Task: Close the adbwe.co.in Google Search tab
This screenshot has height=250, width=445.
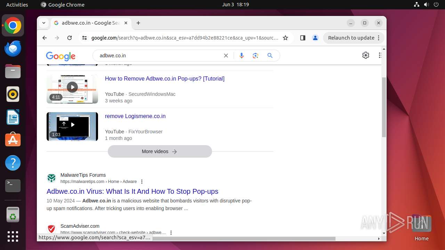Action: tap(126, 23)
